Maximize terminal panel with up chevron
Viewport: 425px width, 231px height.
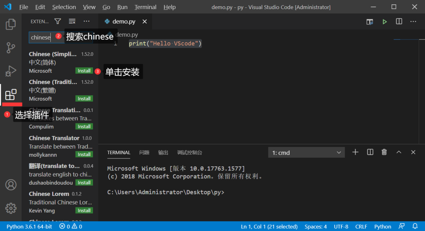(x=399, y=152)
